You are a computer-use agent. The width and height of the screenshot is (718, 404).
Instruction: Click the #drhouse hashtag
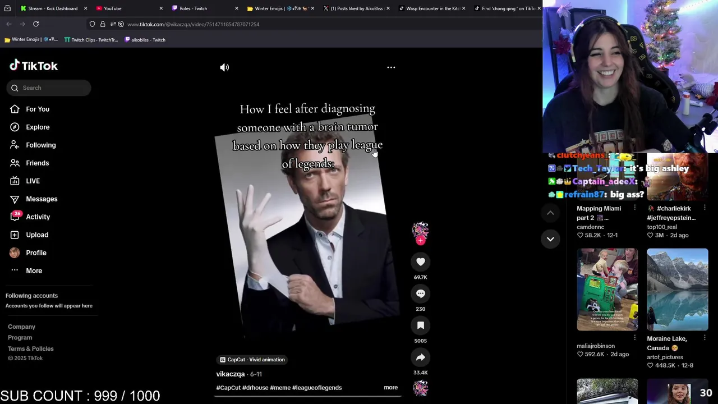click(x=255, y=388)
